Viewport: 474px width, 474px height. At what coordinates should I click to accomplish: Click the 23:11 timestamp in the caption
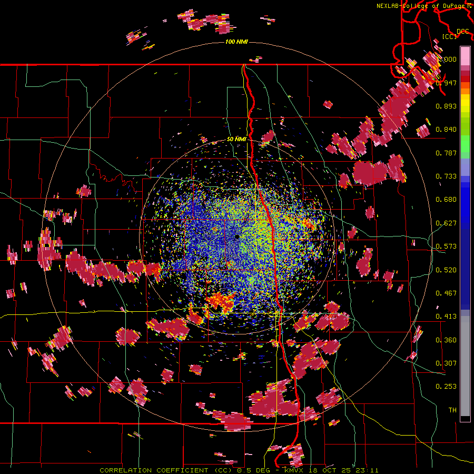[367, 470]
